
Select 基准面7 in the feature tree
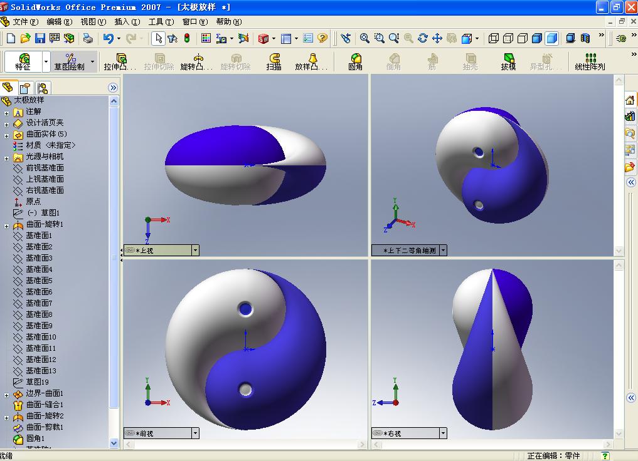pyautogui.click(x=39, y=303)
